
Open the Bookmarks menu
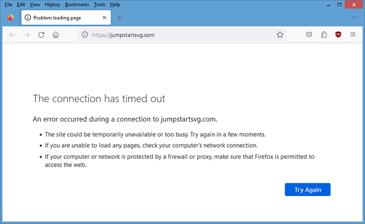point(77,4)
